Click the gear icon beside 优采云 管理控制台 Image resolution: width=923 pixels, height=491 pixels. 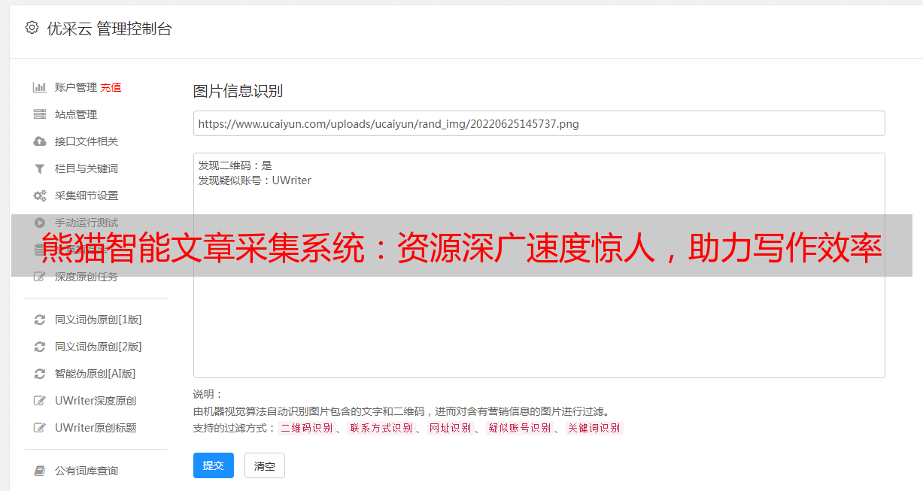coord(32,28)
